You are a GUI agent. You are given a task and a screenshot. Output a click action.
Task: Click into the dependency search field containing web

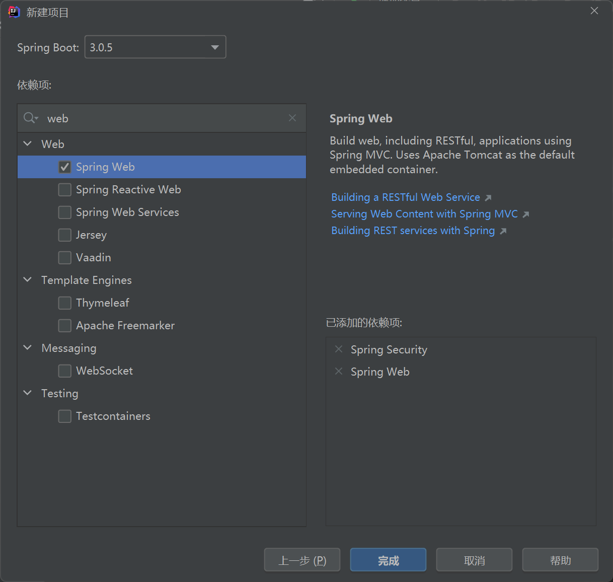tap(162, 118)
